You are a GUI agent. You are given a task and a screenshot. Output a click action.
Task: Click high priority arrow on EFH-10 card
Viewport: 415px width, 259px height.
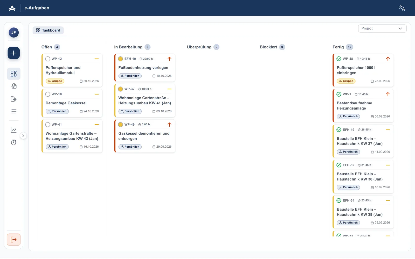(x=169, y=59)
